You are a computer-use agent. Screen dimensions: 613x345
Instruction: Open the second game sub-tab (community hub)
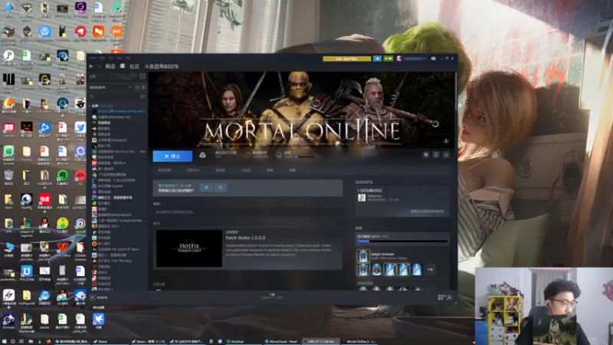tap(193, 170)
